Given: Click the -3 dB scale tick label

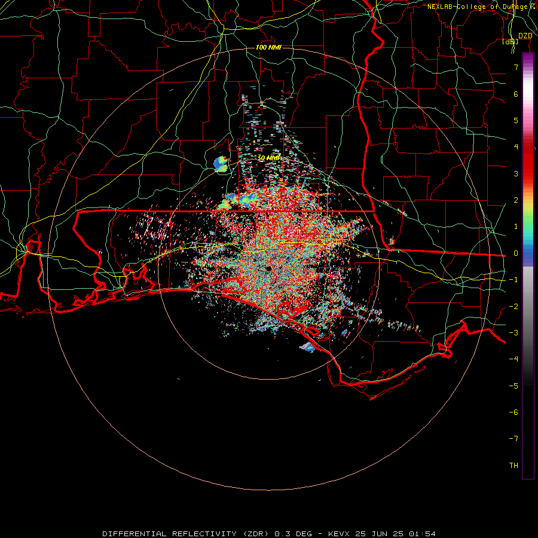Looking at the screenshot, I should point(513,333).
